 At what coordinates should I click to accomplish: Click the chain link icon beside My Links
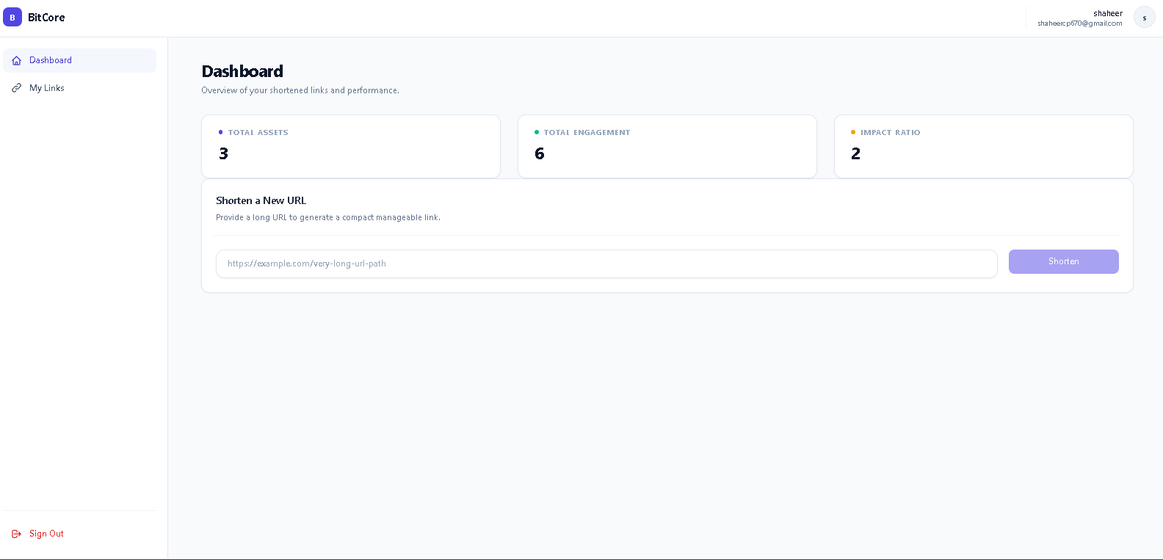point(16,88)
